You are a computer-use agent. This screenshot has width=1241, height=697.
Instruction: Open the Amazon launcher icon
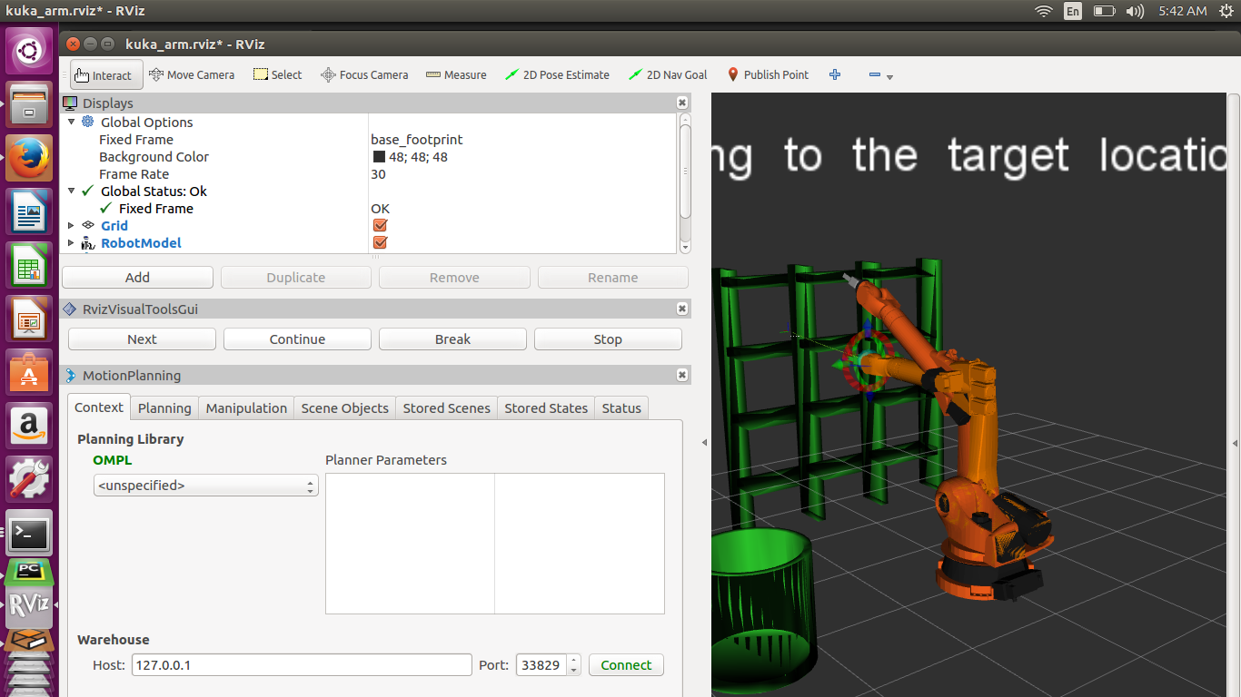30,426
